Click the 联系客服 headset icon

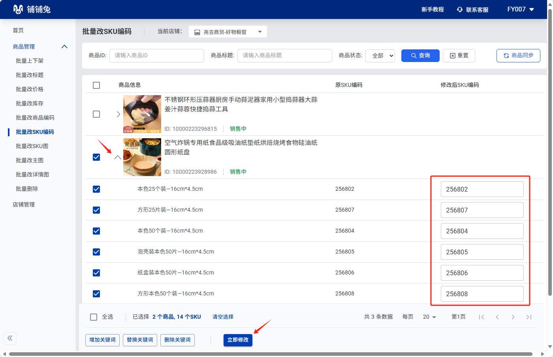coord(460,9)
